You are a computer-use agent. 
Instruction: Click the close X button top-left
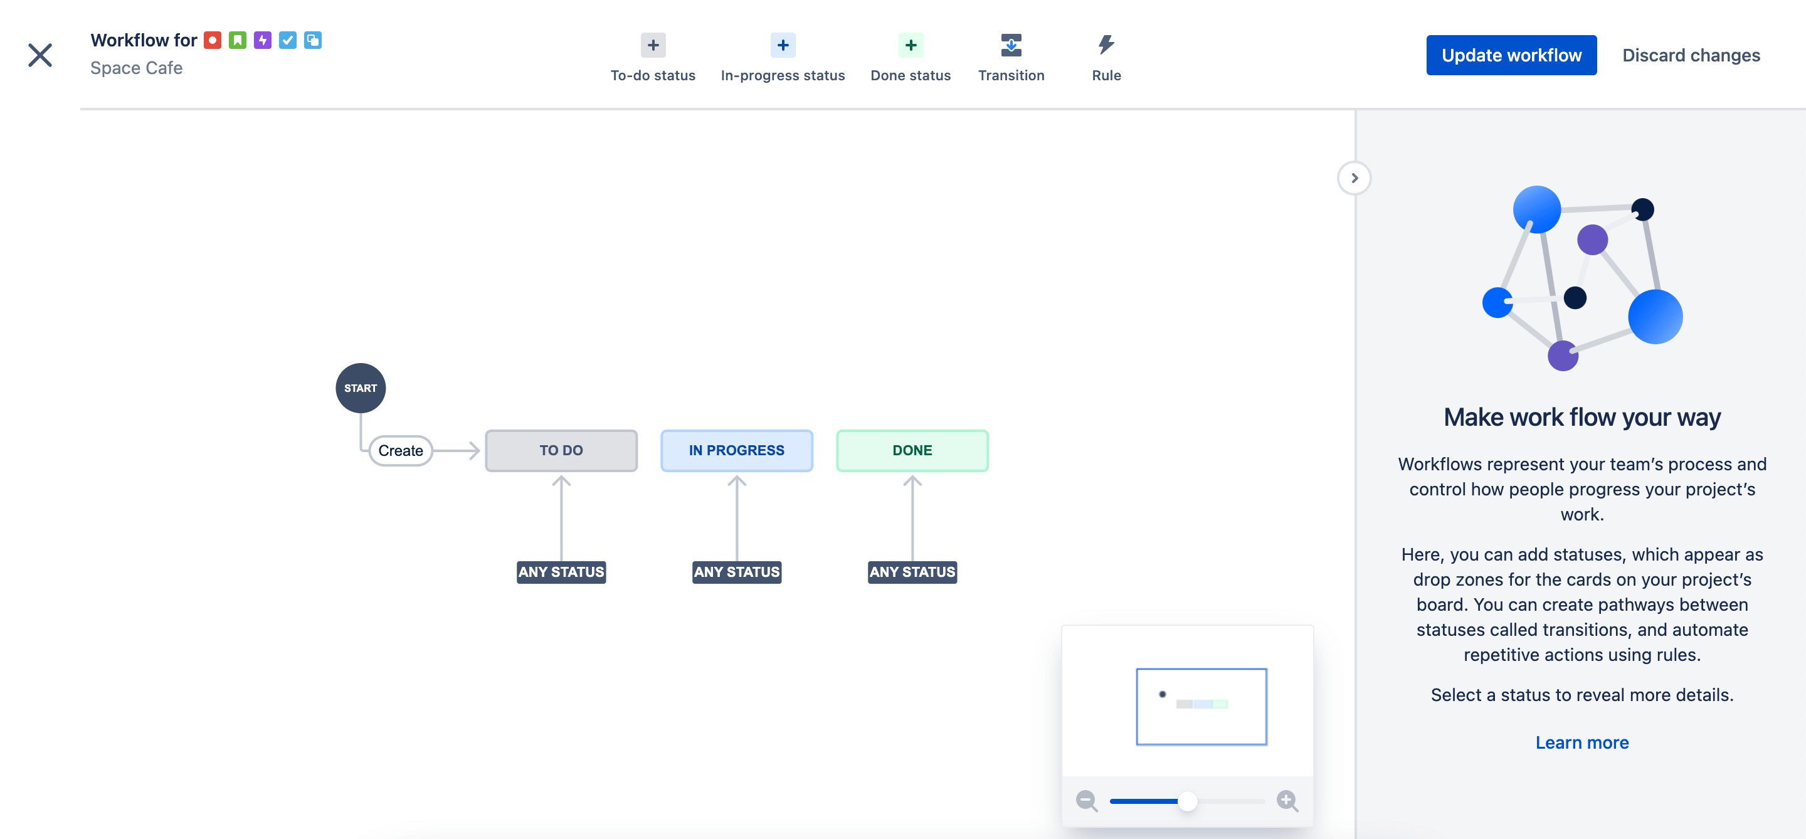pos(41,54)
